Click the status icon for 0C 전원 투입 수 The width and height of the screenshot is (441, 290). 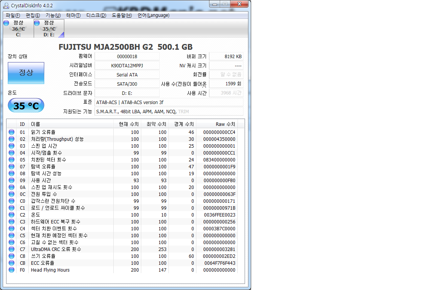[x=11, y=194]
